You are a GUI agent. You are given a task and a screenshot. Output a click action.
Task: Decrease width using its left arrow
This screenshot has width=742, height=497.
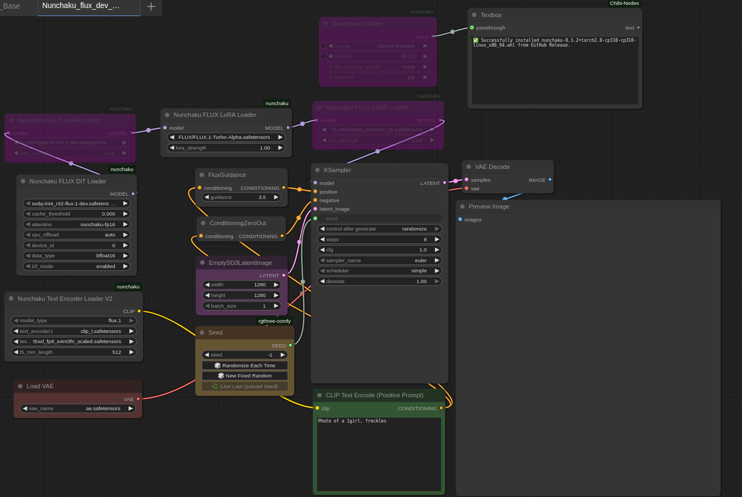point(207,285)
